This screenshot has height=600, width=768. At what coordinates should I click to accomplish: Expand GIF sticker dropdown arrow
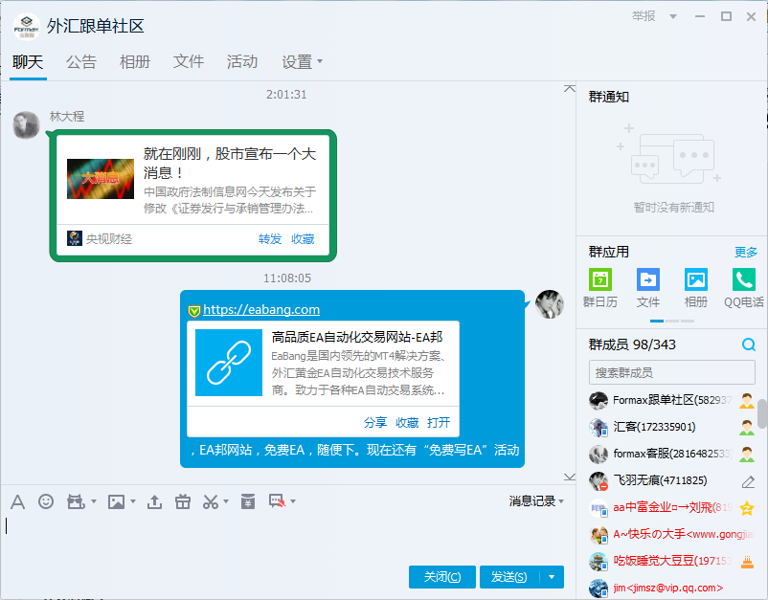pyautogui.click(x=94, y=501)
